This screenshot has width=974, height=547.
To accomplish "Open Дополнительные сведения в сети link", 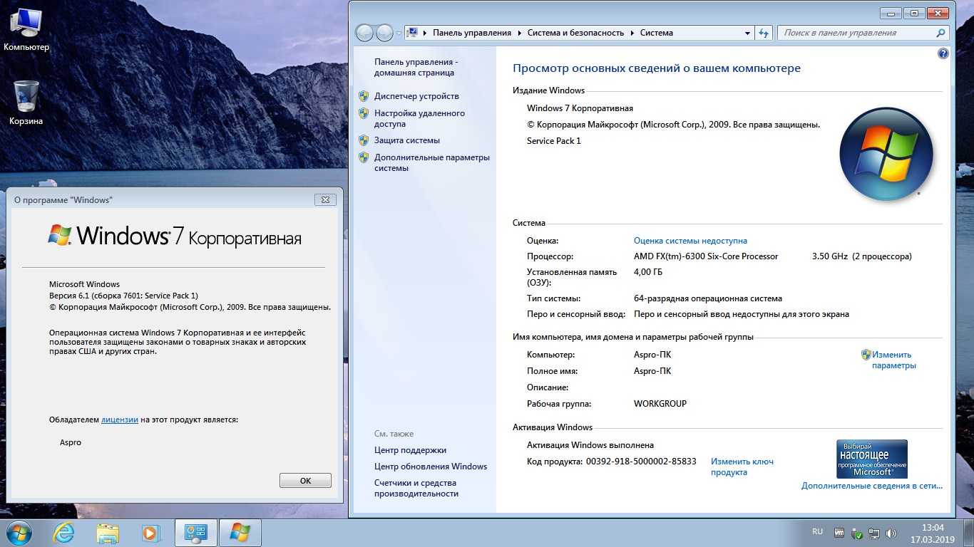I will coord(872,486).
